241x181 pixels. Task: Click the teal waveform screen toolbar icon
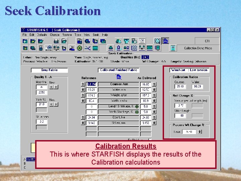(95, 48)
